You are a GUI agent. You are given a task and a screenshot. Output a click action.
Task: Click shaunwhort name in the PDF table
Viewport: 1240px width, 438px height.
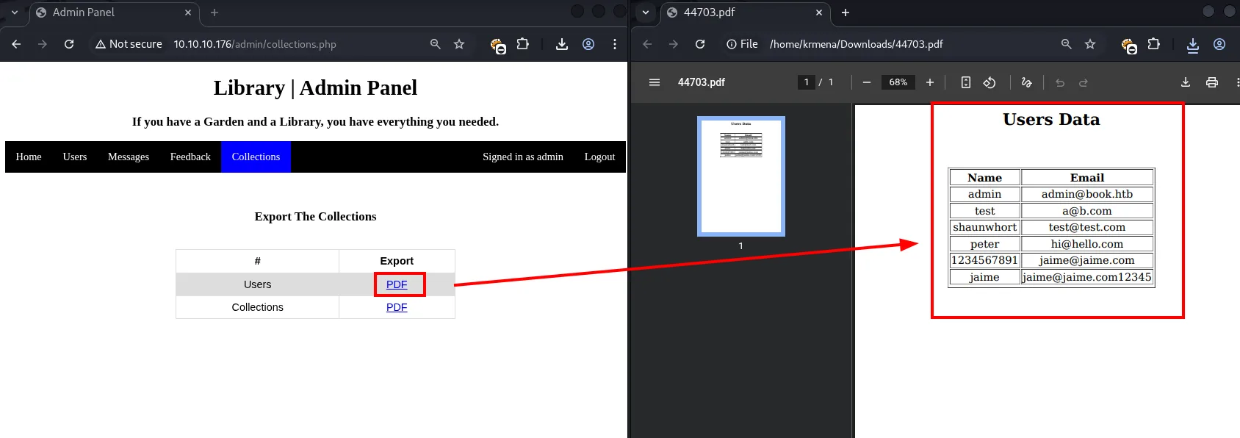tap(985, 227)
